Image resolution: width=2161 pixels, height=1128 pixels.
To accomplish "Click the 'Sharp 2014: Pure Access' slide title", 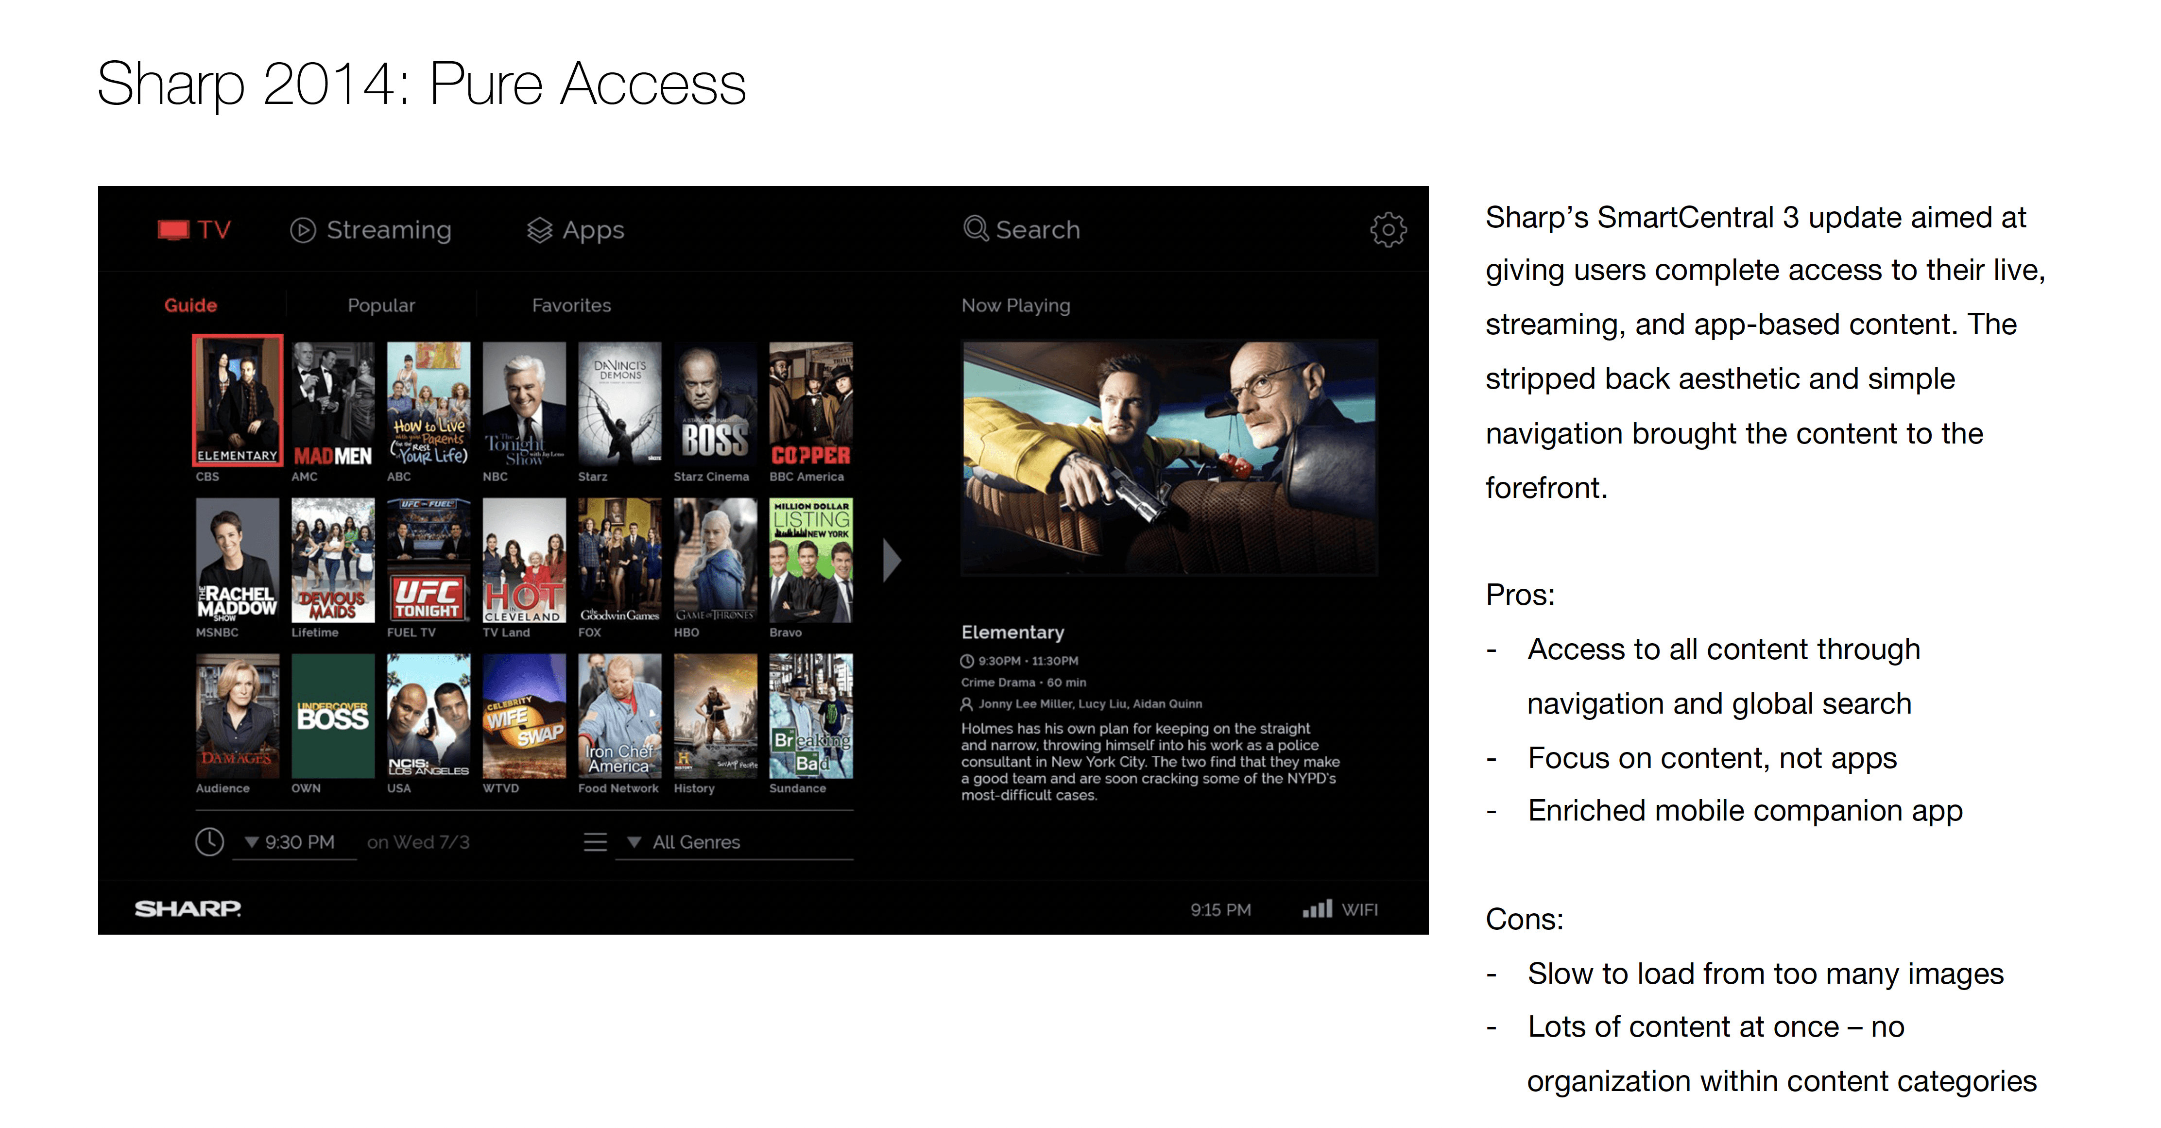I will point(422,85).
